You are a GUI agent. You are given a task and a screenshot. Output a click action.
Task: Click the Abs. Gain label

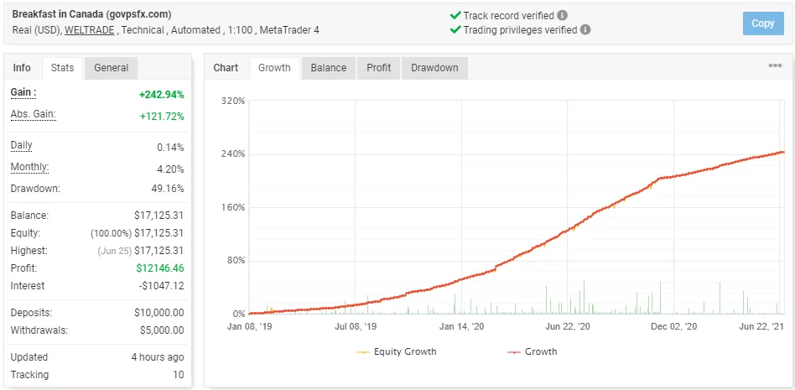(33, 114)
